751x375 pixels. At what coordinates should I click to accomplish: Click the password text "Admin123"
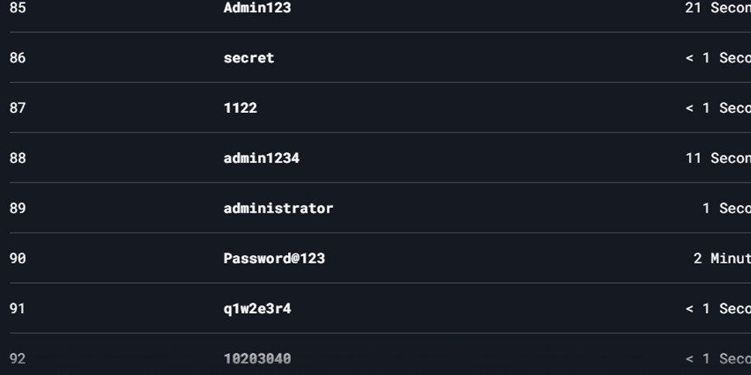click(x=257, y=8)
